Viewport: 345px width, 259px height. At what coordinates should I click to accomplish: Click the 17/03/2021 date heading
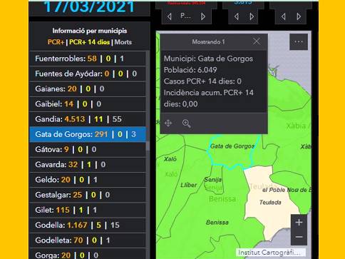pos(89,6)
